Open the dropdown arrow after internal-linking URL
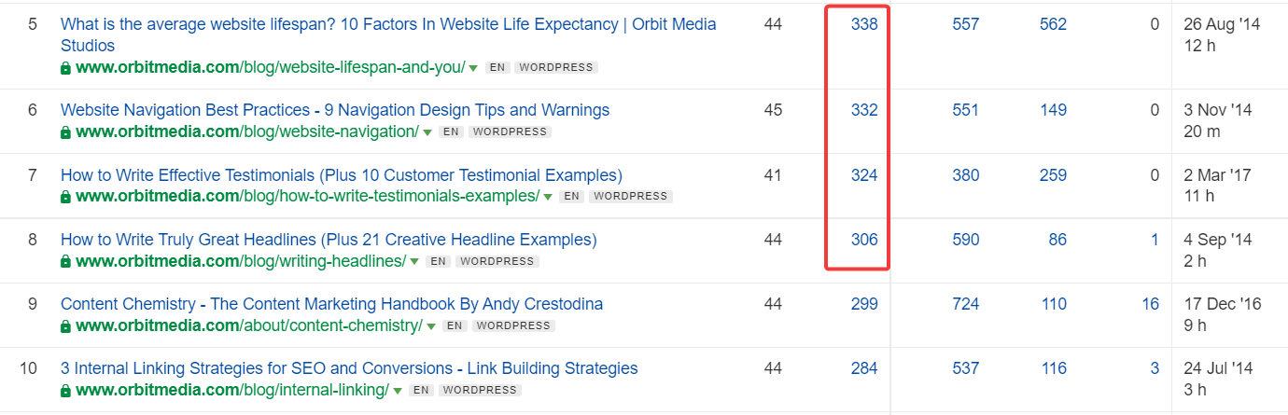The height and width of the screenshot is (415, 1288). pyautogui.click(x=398, y=390)
